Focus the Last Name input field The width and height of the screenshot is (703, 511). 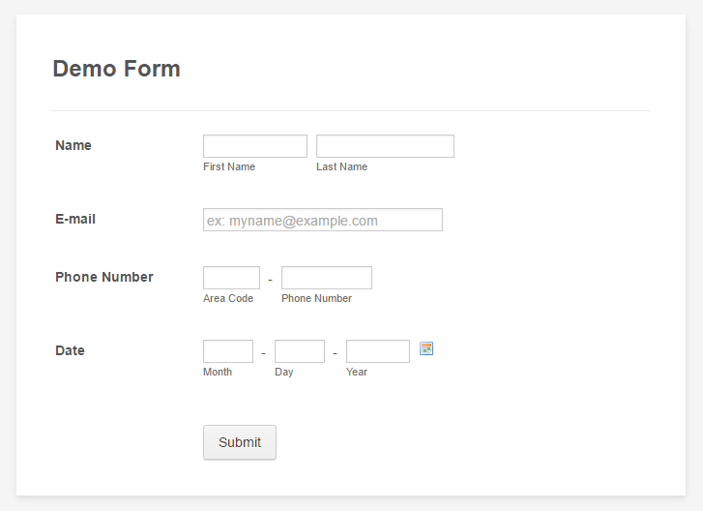385,146
